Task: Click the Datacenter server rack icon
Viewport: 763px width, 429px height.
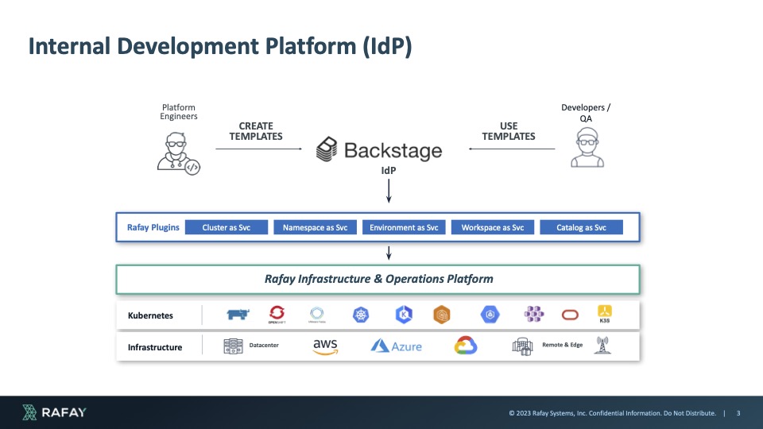Action: click(233, 346)
